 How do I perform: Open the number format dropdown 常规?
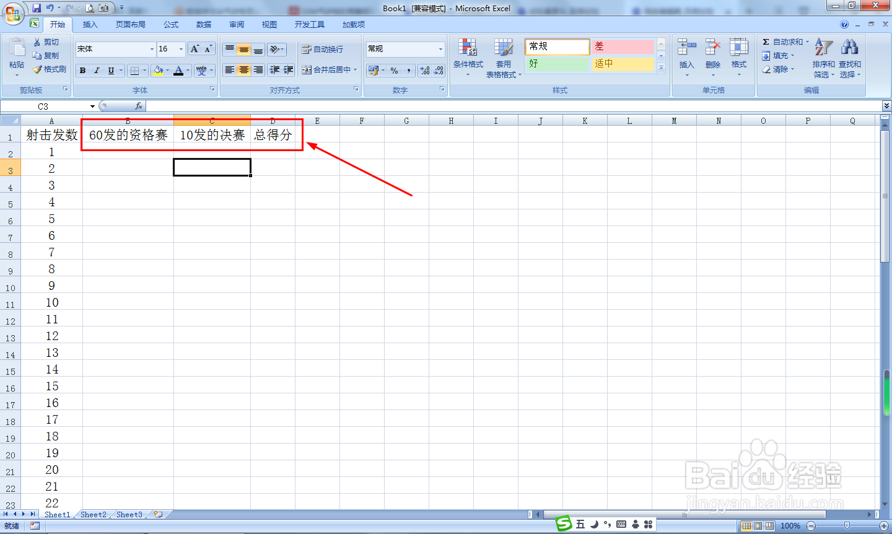[440, 49]
